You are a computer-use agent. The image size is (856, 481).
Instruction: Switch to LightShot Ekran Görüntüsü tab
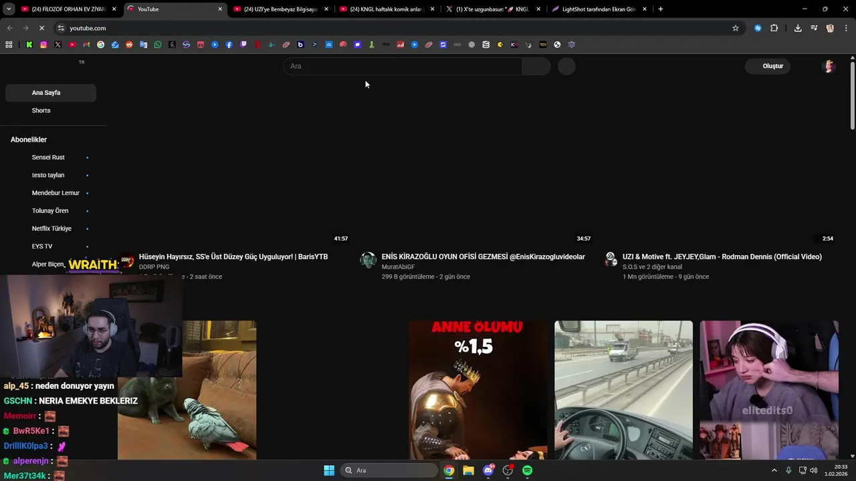(600, 9)
